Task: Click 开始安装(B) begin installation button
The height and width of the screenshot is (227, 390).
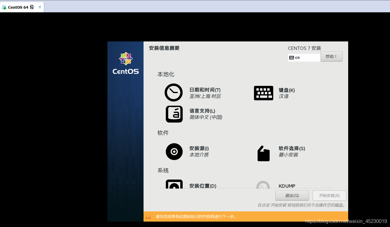Action: click(330, 195)
